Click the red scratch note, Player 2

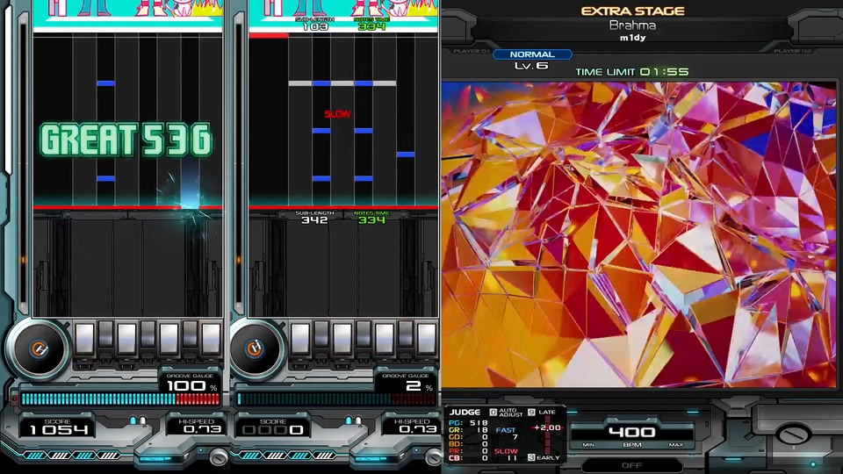point(269,36)
